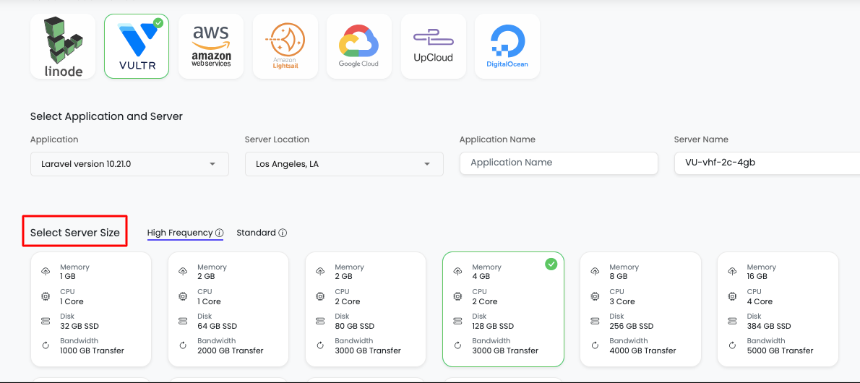Select the 2 GB memory 64 GB SSD plan
The width and height of the screenshot is (860, 383).
click(x=228, y=309)
